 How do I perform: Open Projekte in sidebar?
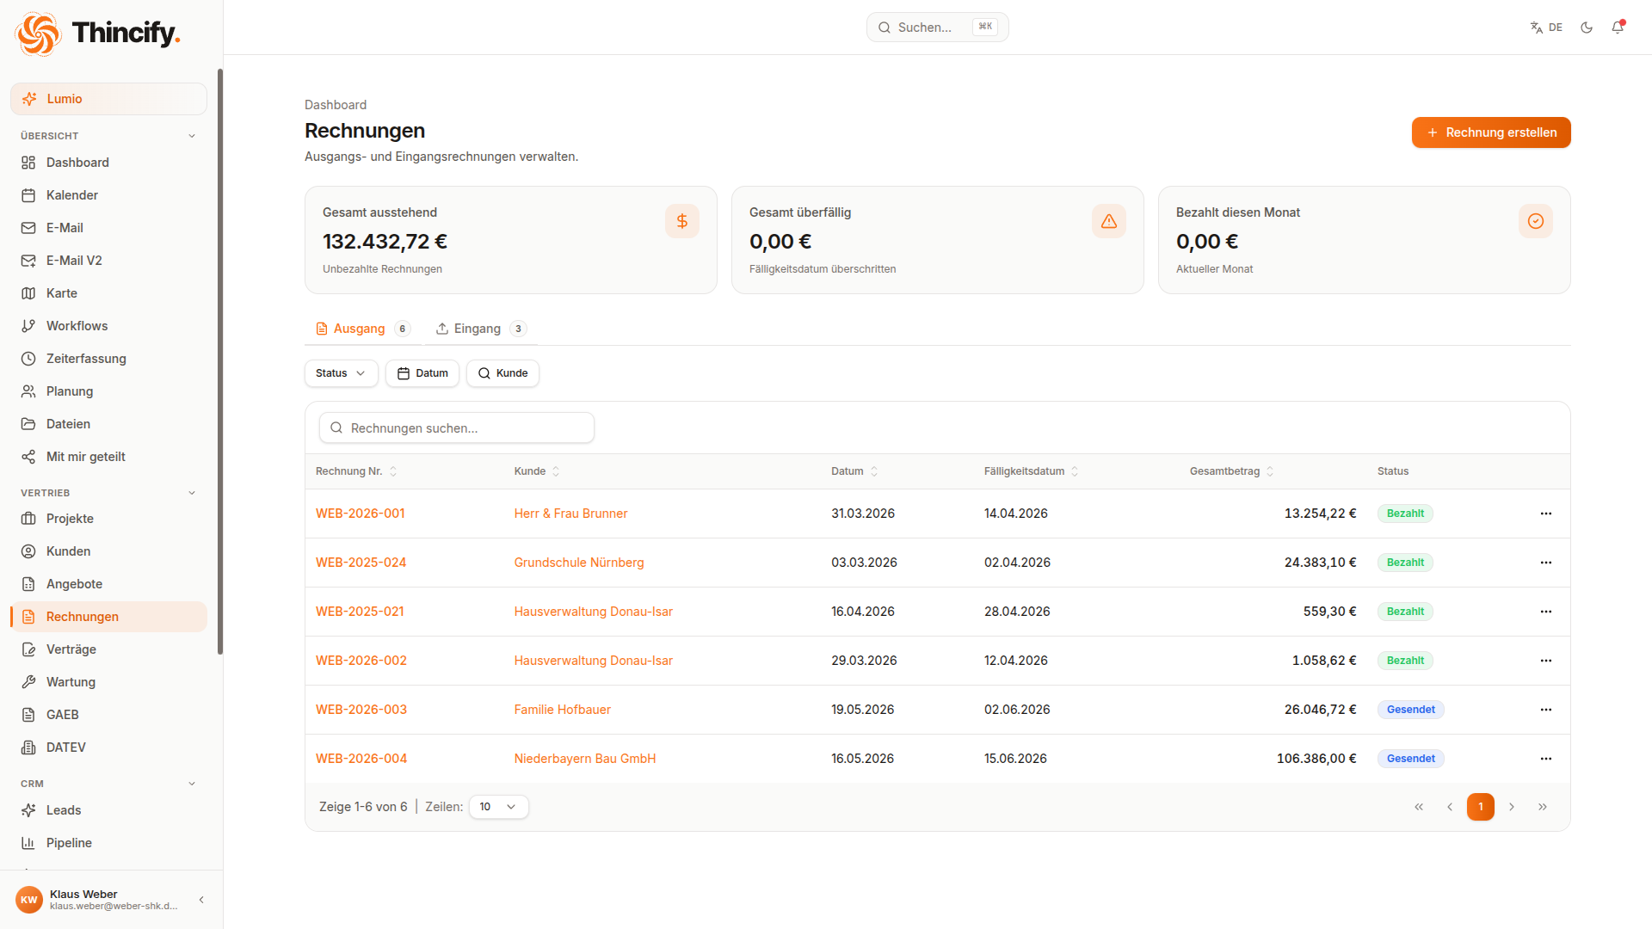tap(108, 519)
